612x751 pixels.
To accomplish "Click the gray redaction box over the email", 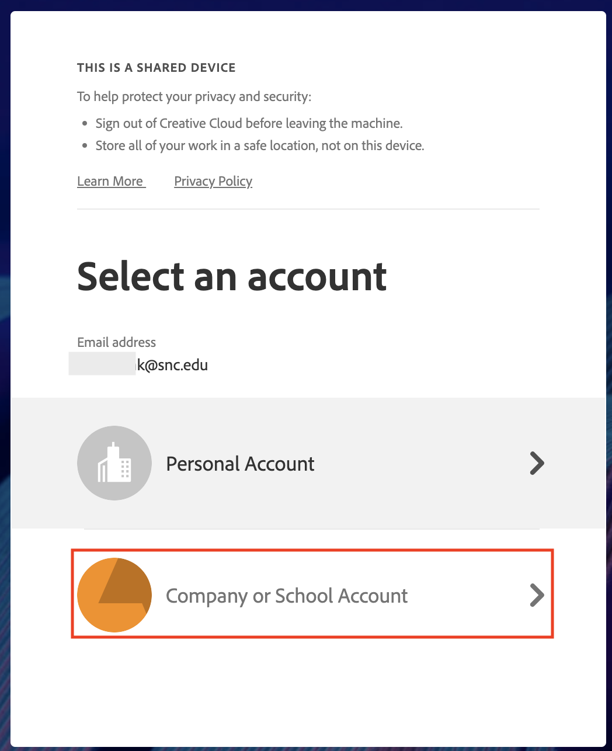I will [x=102, y=363].
